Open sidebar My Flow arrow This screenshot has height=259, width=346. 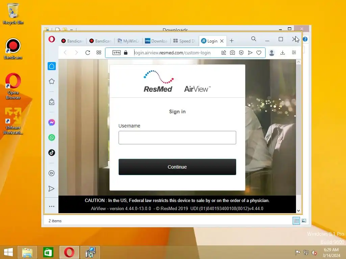coord(51,189)
